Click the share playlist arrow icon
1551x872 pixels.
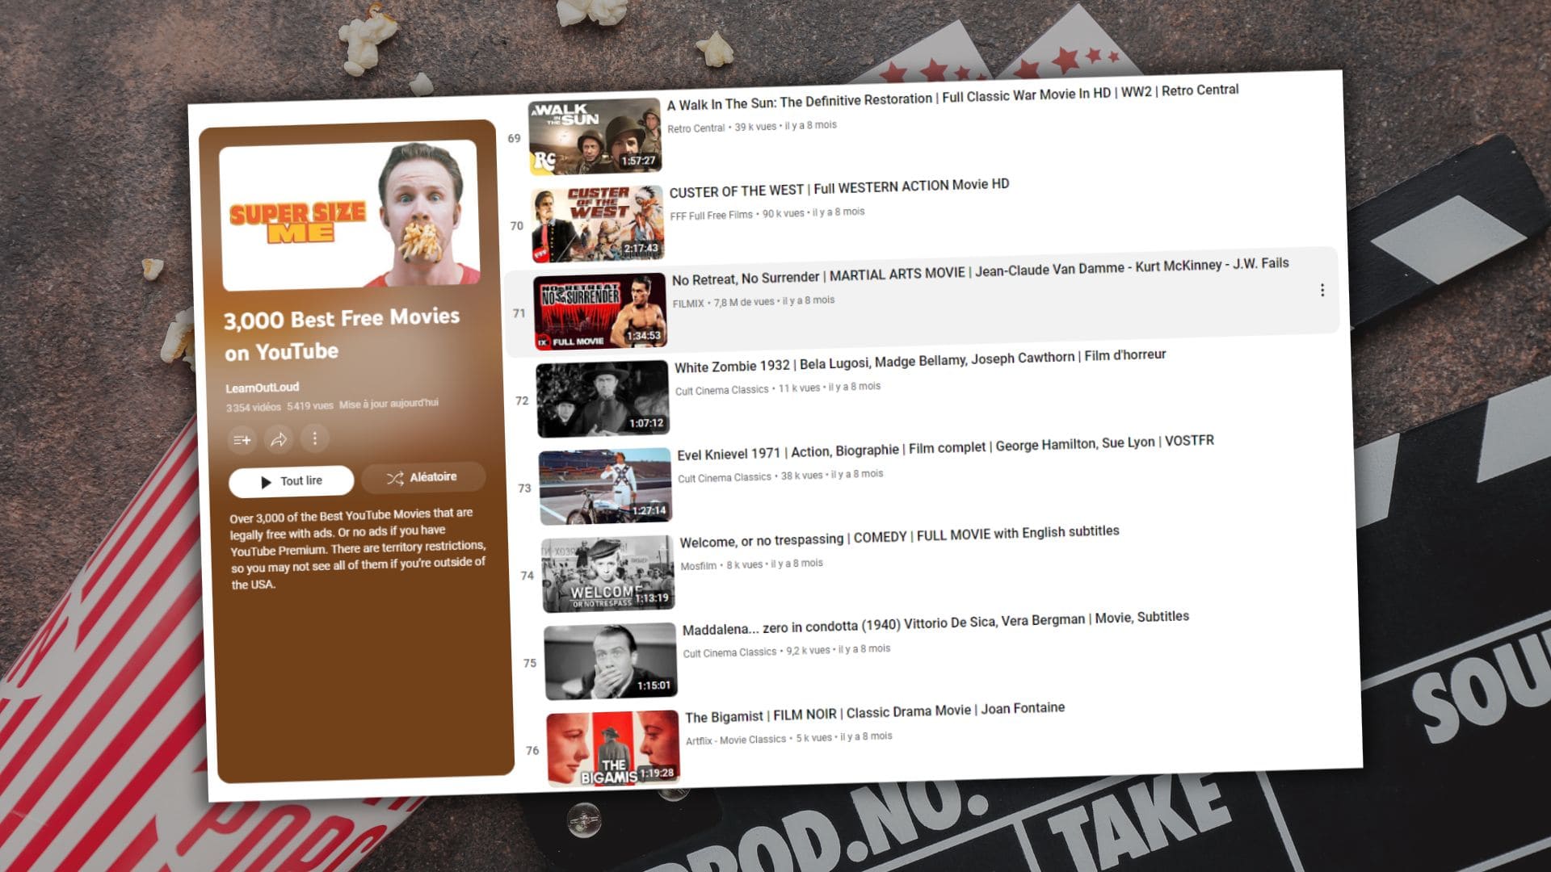(x=279, y=439)
